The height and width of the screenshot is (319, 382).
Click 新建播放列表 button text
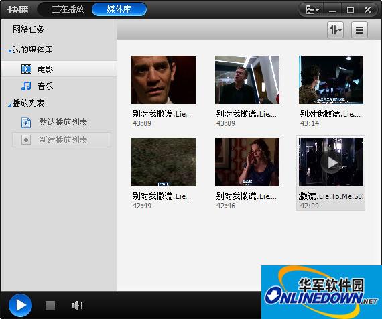point(63,140)
